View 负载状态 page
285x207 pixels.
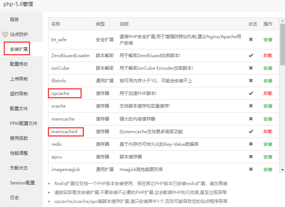point(19,168)
